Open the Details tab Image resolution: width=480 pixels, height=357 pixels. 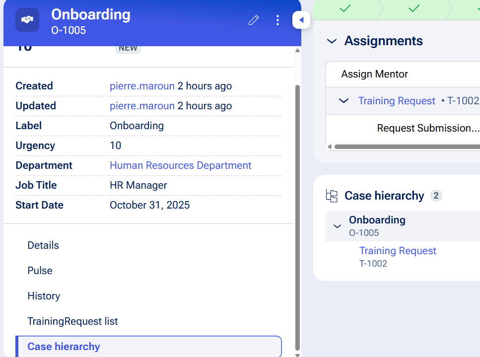point(43,245)
